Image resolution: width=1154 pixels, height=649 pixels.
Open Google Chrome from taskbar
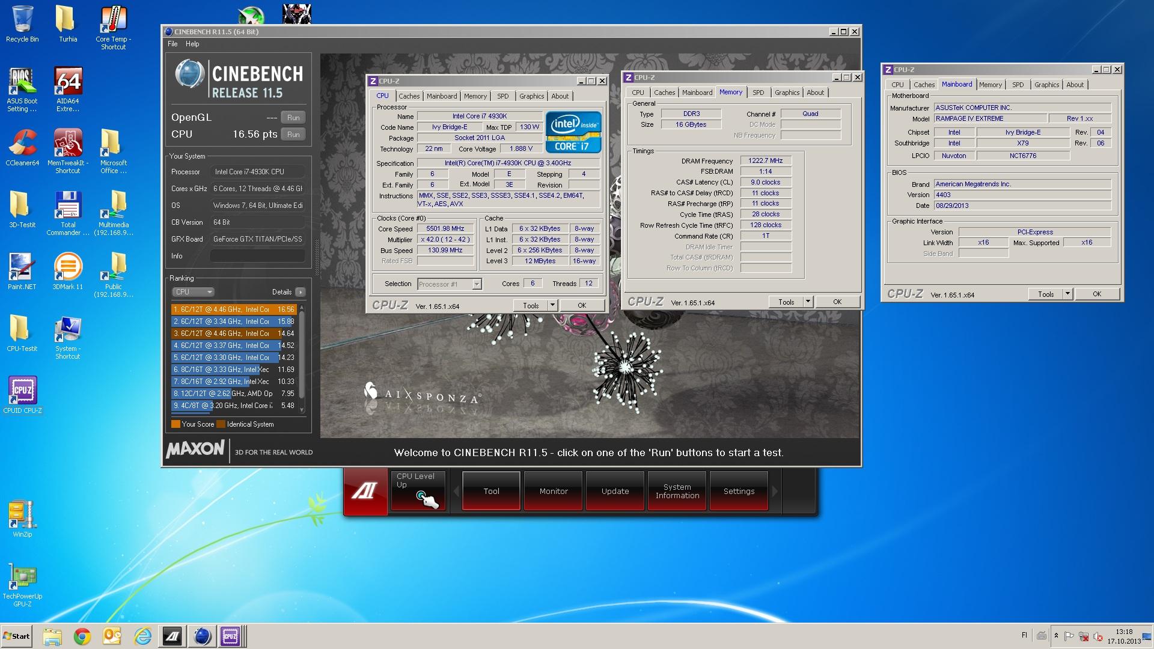tap(82, 636)
